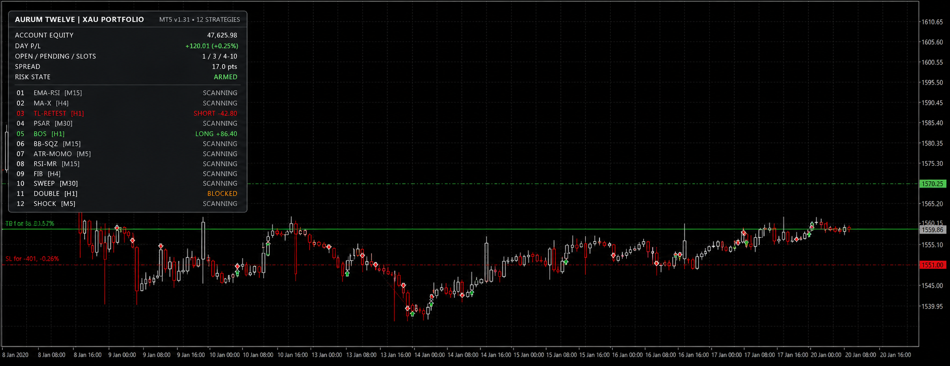
Task: Click the 1555.10 price axis label
Action: point(932,245)
